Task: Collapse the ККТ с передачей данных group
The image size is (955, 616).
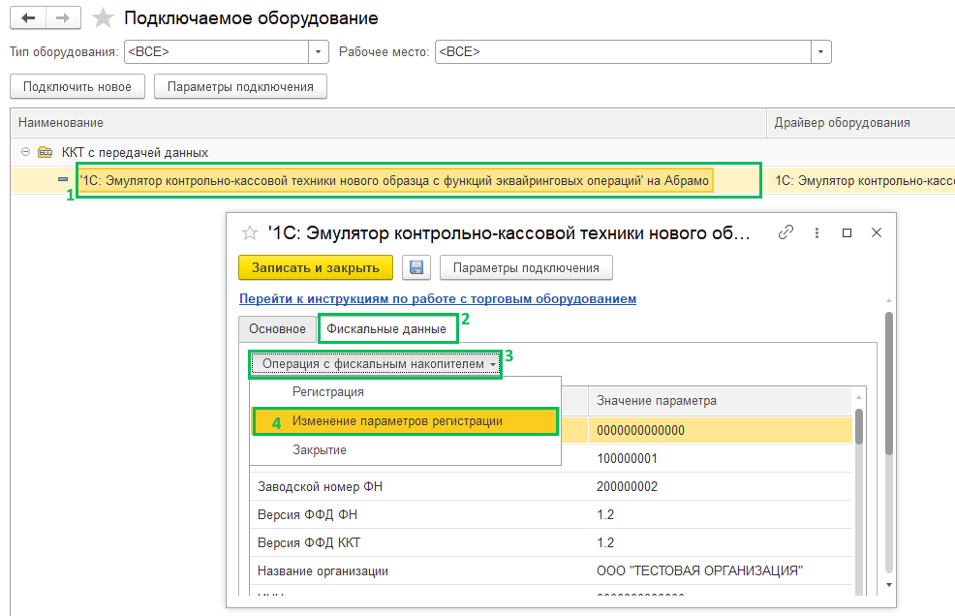Action: pos(24,152)
